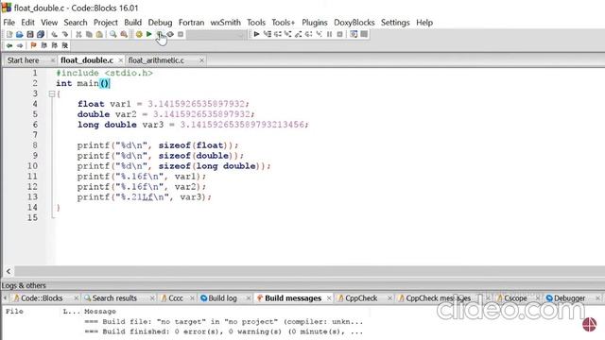This screenshot has height=340, width=605.
Task: Start debugging with the Debug/Continue arrow
Action: click(256, 34)
